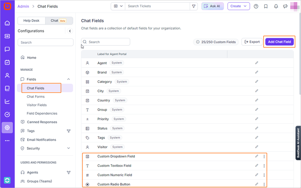Open the Chat bubble icon in left rail

(7, 49)
